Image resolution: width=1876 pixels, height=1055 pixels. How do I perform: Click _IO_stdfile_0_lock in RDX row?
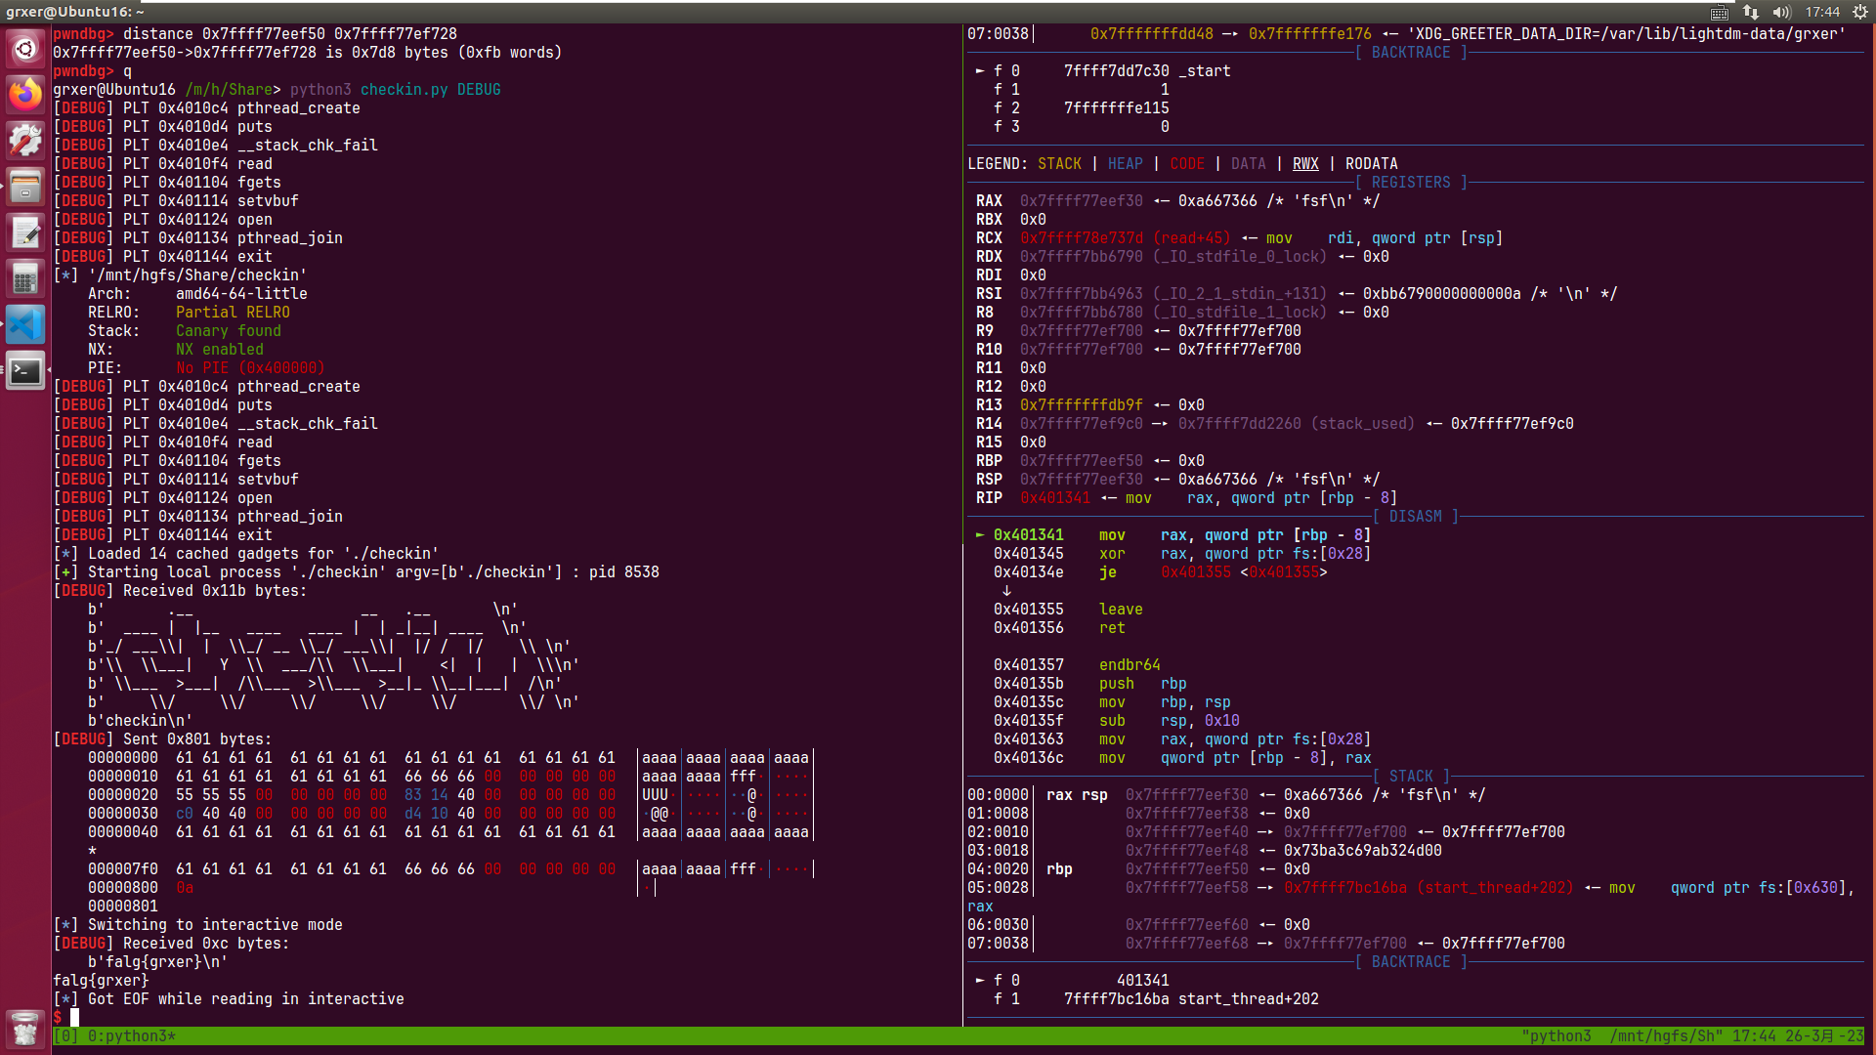tap(1240, 257)
